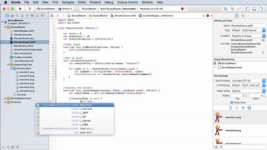
Task: Open the Indent Using dropdown
Action: coord(248,91)
